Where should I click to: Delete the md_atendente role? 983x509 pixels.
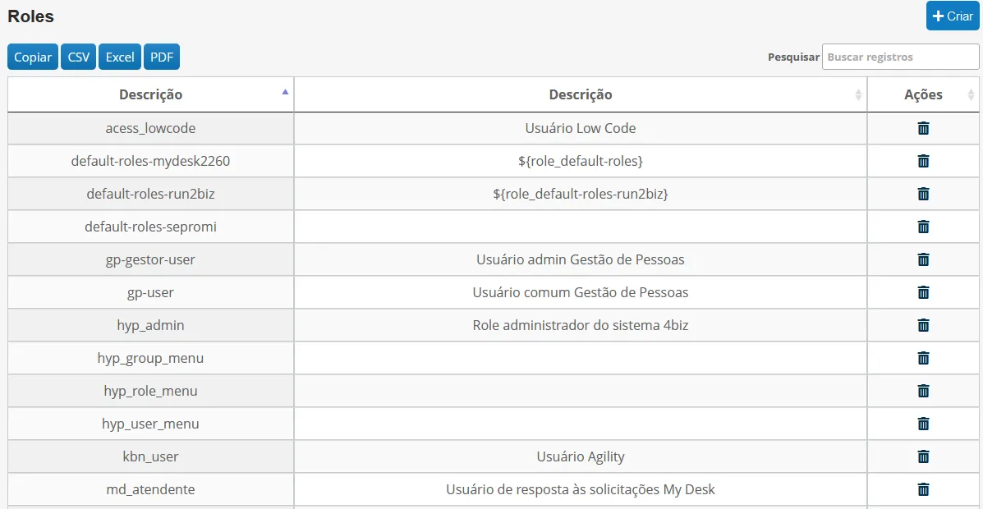923,489
